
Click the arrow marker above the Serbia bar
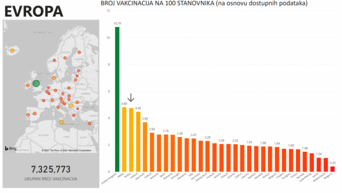(x=131, y=97)
